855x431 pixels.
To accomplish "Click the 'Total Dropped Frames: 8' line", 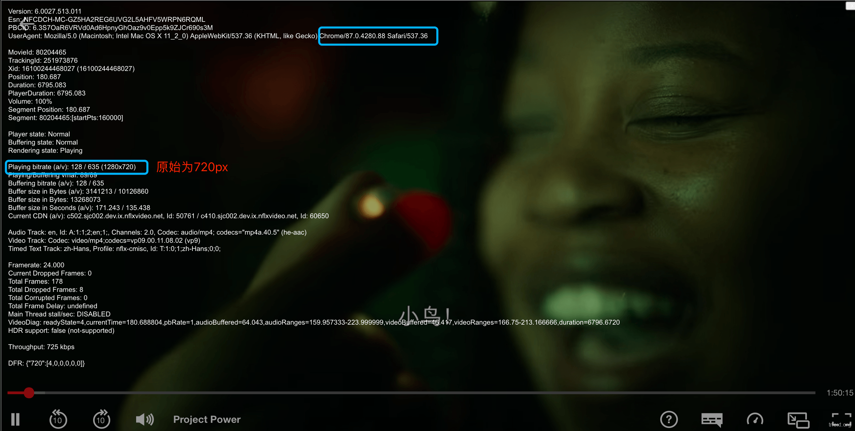I will pyautogui.click(x=46, y=289).
